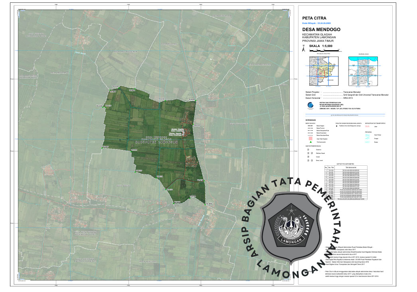Click the green Titik Kartometrik triangle legend symbol
Screen dimensions: 417x292
[310, 141]
